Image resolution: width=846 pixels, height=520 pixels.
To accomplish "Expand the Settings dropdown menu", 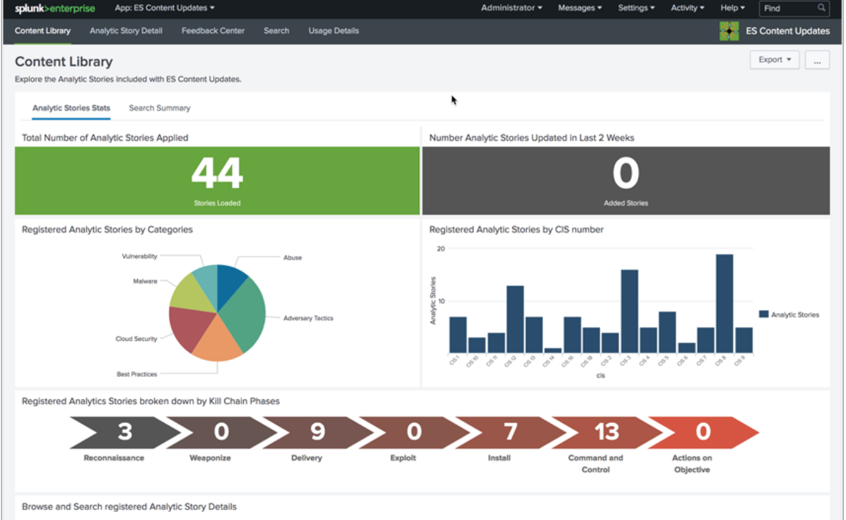I will pos(636,8).
